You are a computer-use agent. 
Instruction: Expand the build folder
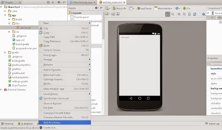pos(9,19)
